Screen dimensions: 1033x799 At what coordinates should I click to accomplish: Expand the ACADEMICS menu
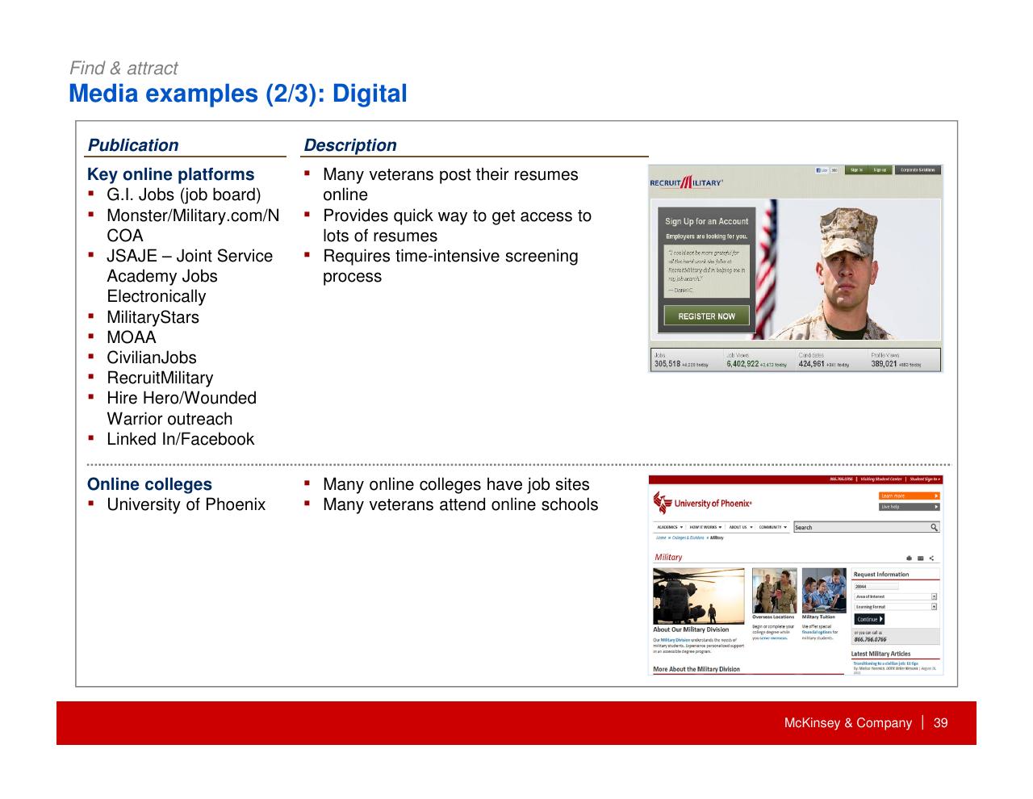point(670,527)
